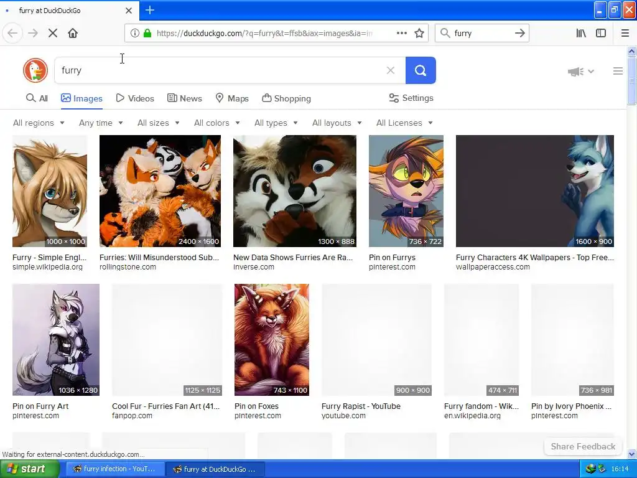Image resolution: width=637 pixels, height=478 pixels.
Task: Open a new tab with plus button
Action: 150,10
